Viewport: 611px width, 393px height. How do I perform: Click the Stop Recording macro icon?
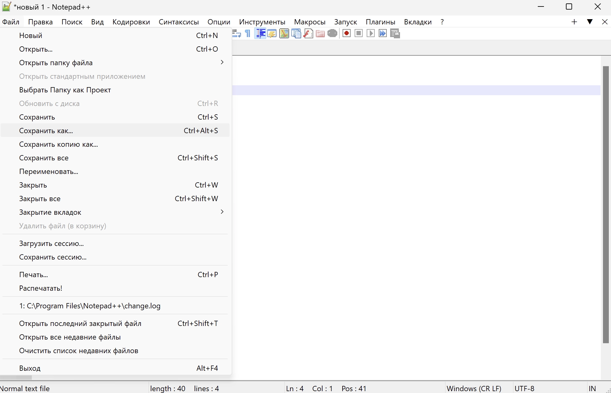click(x=359, y=33)
